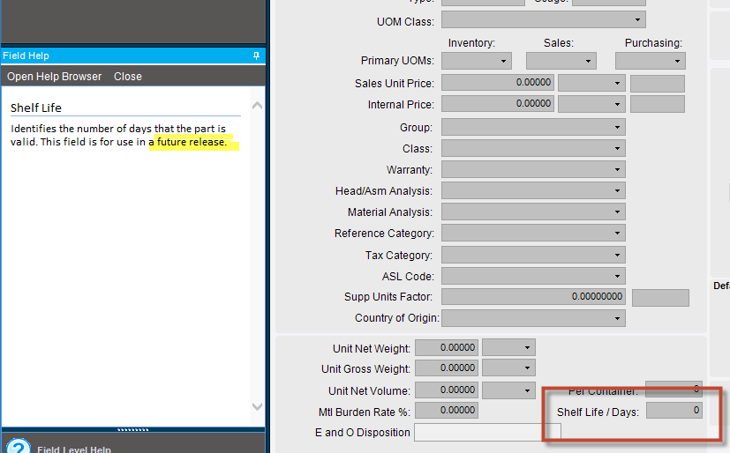Screen dimensions: 730x453
Task: Click the Unit Gross Weight value field
Action: [x=447, y=368]
